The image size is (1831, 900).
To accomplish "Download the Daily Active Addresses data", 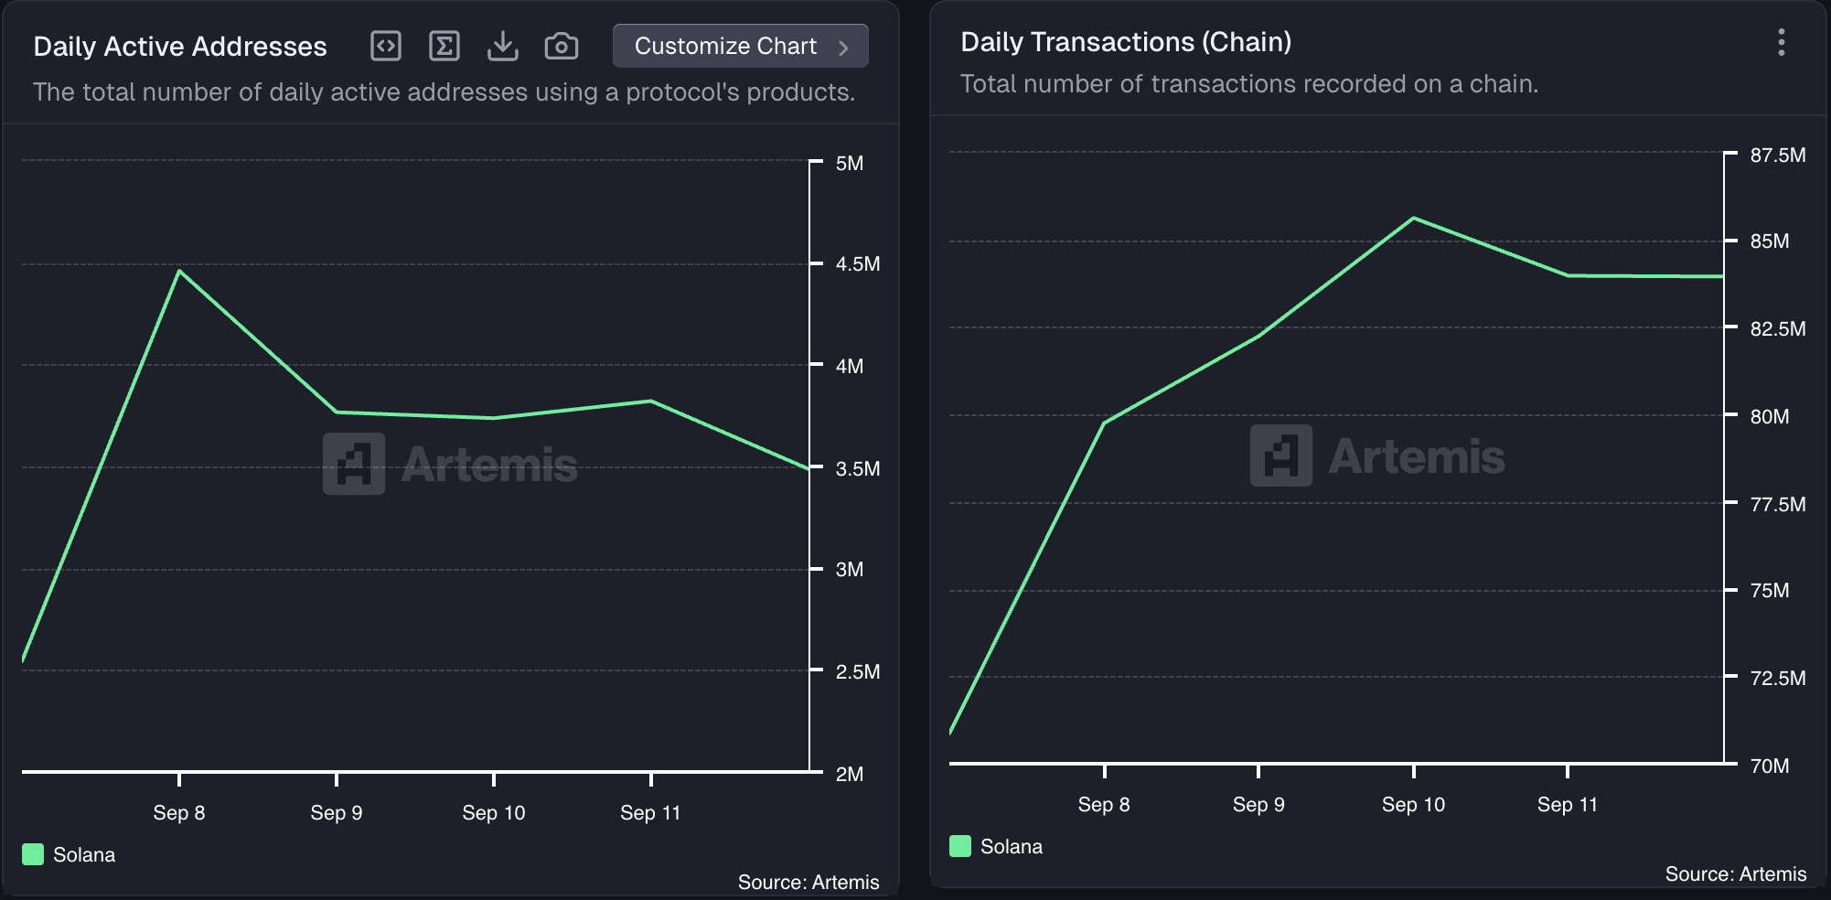I will [x=503, y=46].
